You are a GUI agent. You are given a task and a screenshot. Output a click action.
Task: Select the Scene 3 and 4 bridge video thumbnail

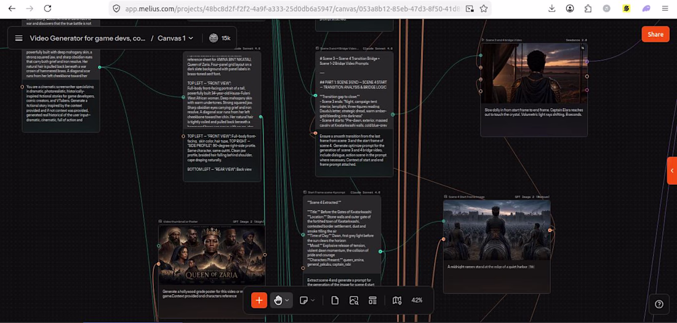534,73
